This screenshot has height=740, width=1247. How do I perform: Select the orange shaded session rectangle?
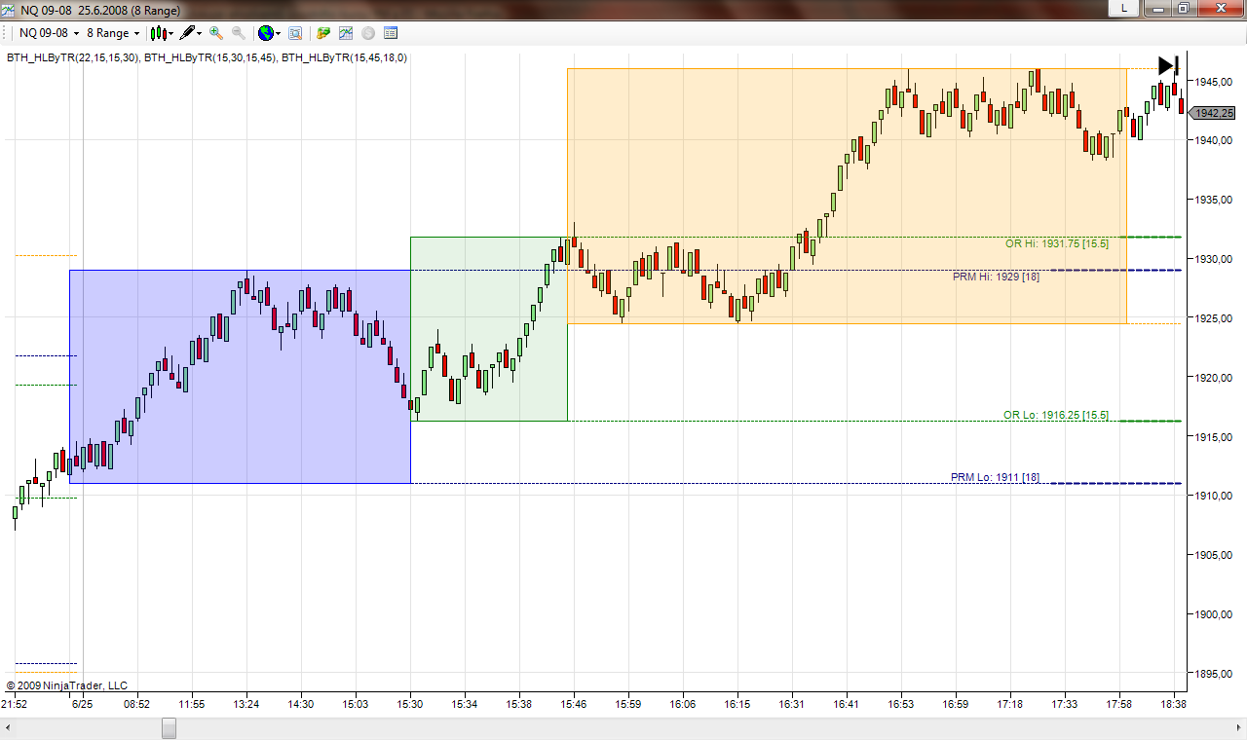pos(847,196)
